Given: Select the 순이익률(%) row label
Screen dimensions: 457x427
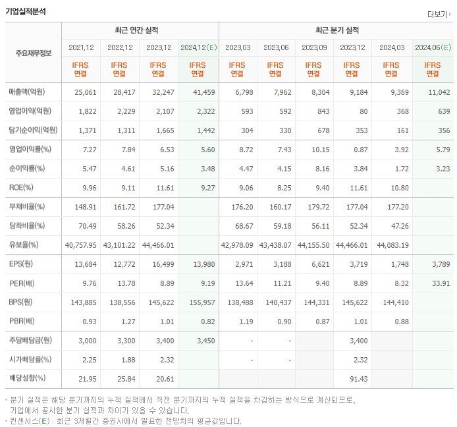Looking at the screenshot, I should point(27,168).
